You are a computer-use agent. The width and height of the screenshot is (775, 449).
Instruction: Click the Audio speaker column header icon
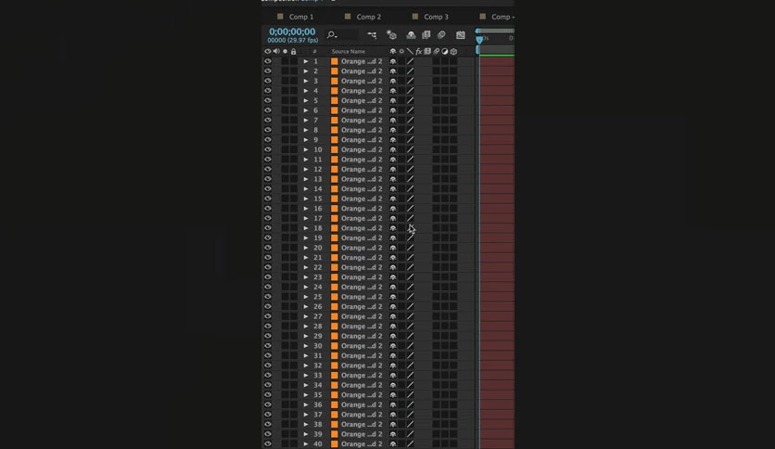[x=276, y=51]
